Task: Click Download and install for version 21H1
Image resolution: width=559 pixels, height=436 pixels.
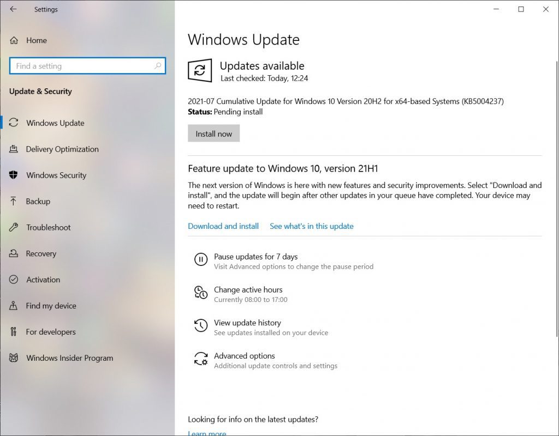Action: click(x=223, y=226)
